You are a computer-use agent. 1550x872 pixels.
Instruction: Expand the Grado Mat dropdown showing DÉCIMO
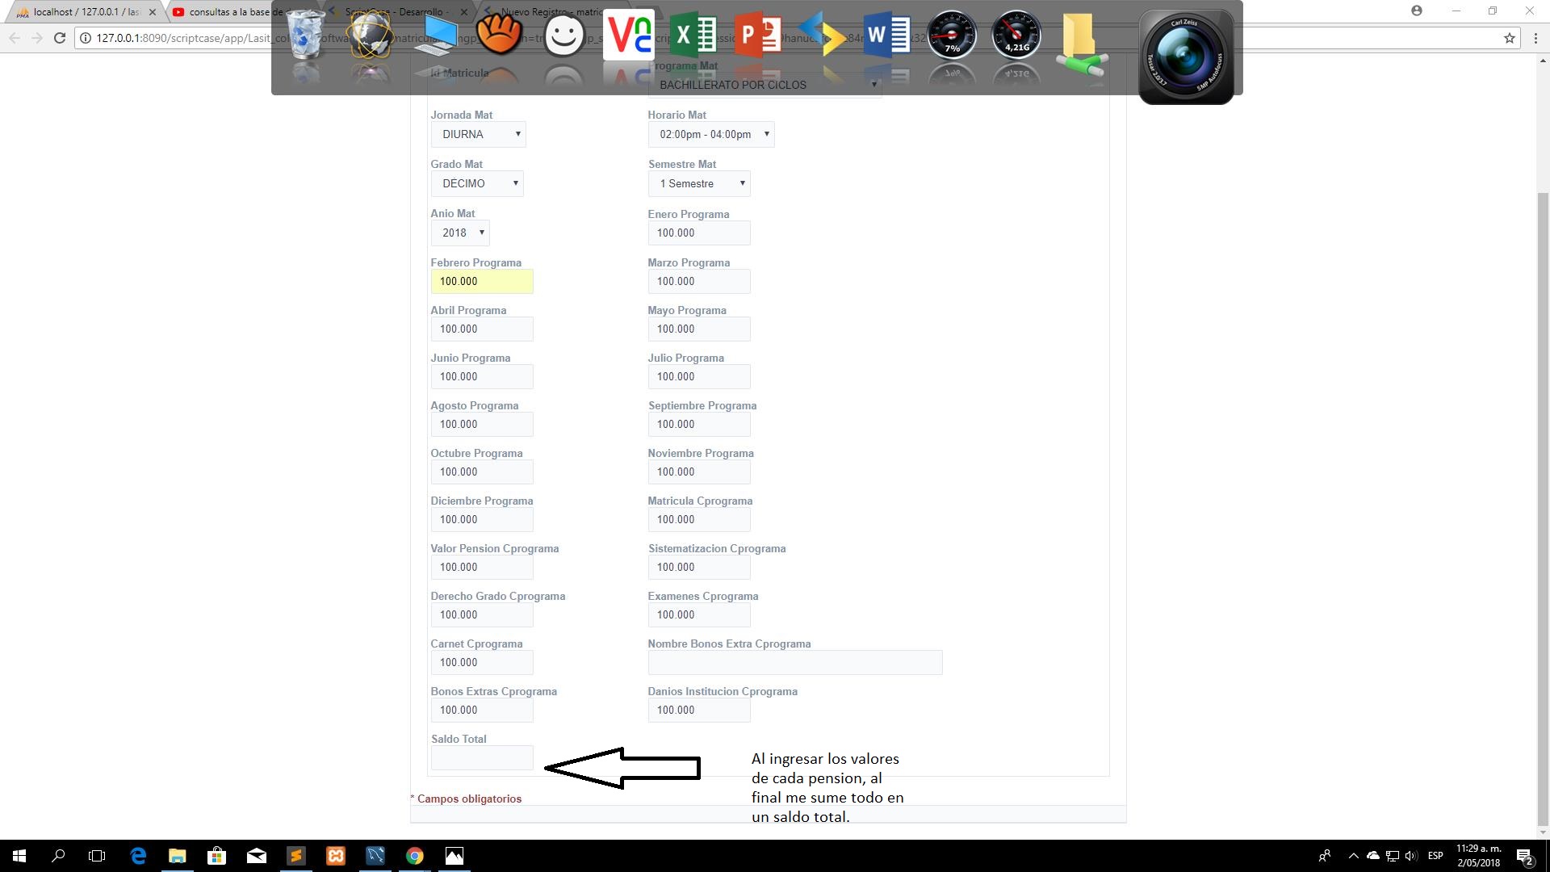pos(477,183)
